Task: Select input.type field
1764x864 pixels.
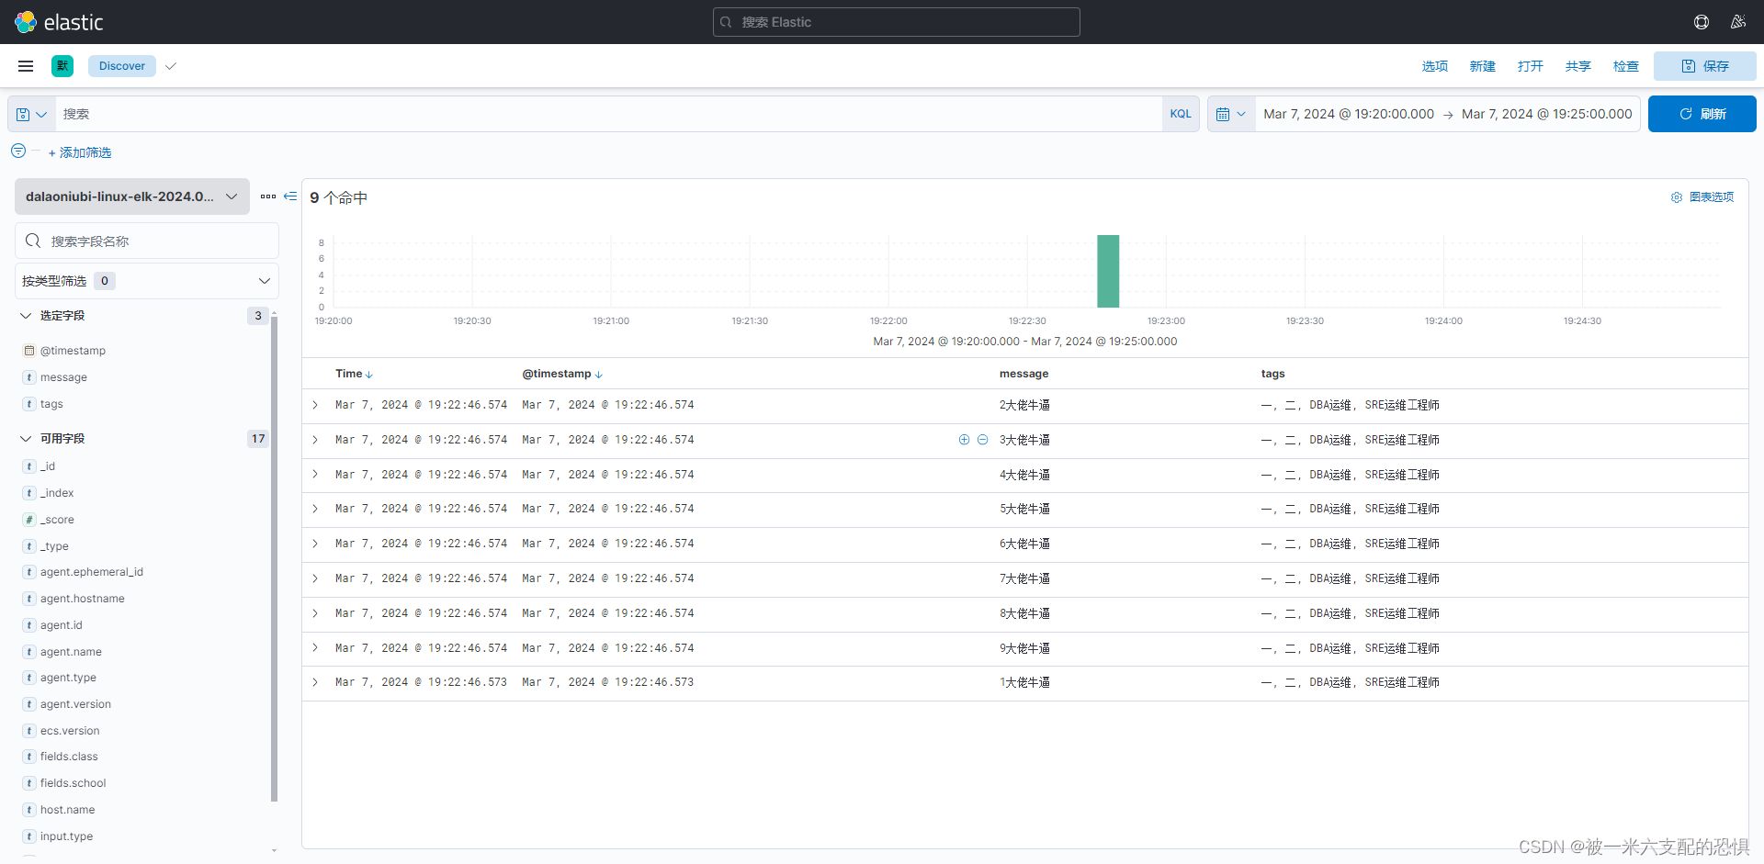Action: click(x=66, y=836)
